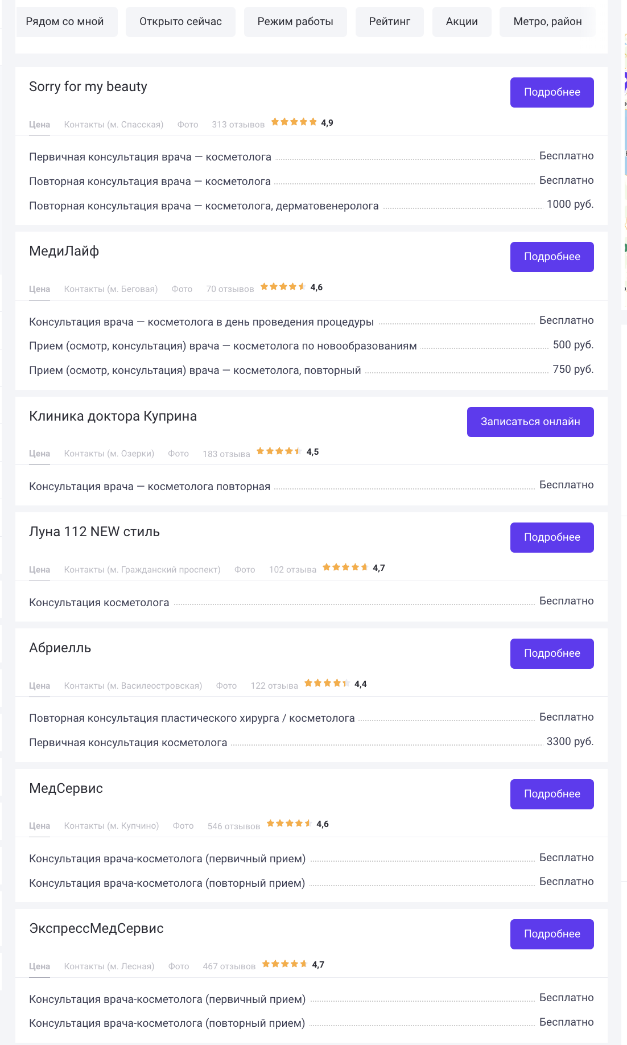Open the ЭкспрессМедСервис clinic title

point(96,928)
